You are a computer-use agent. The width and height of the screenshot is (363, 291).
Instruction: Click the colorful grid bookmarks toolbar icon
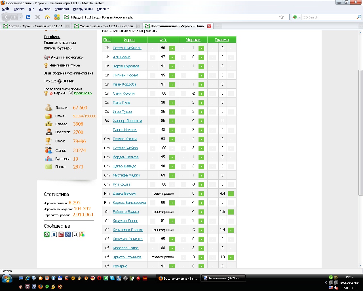click(57, 17)
